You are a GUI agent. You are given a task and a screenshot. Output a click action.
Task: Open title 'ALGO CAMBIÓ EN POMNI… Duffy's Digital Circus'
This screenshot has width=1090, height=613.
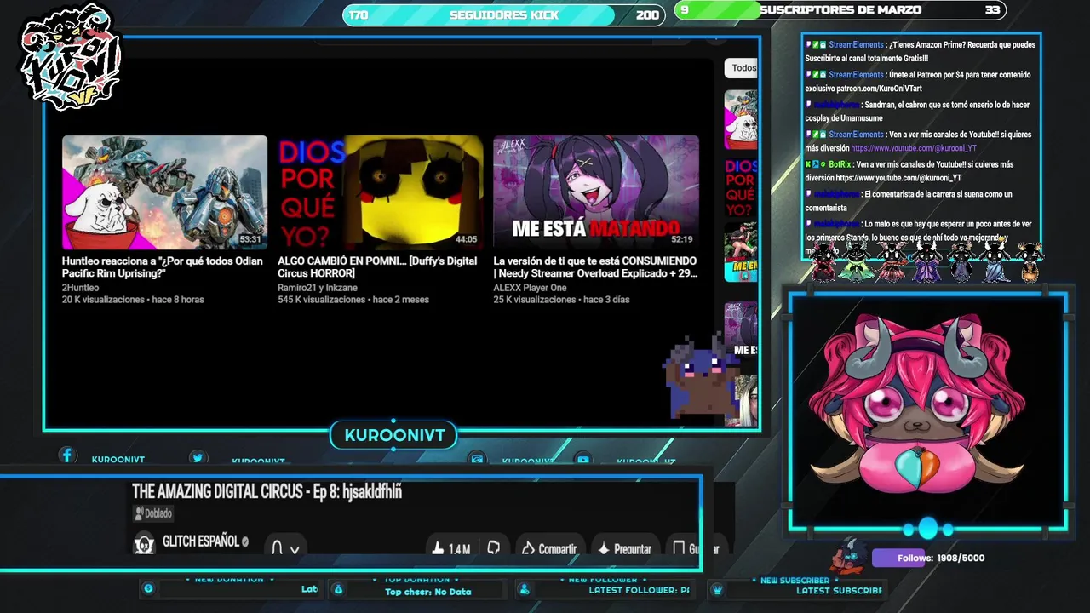click(377, 267)
